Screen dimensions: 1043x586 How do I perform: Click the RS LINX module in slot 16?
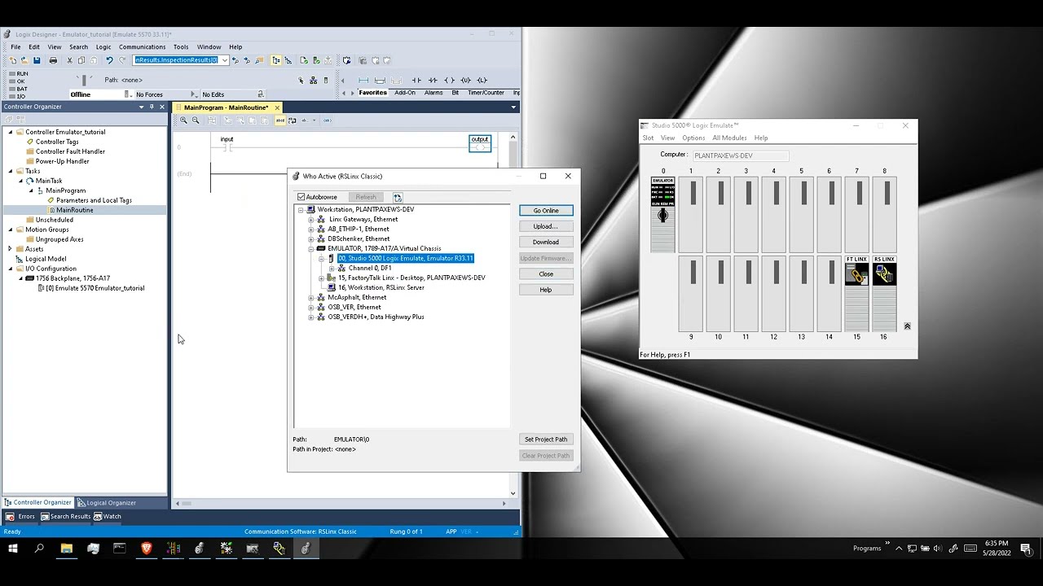(x=884, y=294)
